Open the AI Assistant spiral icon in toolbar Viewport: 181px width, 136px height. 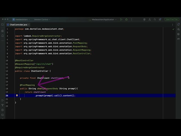[144, 20]
